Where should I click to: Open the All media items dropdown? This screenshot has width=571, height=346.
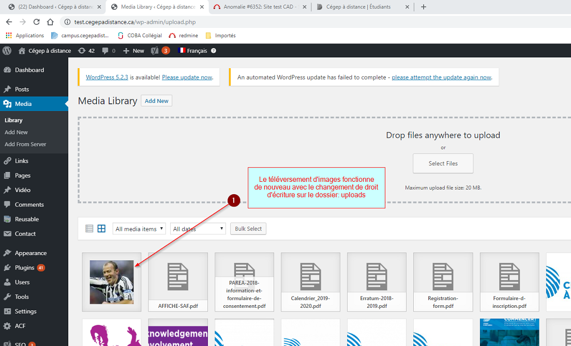(139, 229)
